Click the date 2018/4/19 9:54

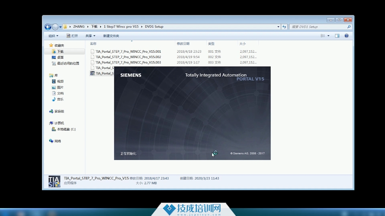point(188,57)
